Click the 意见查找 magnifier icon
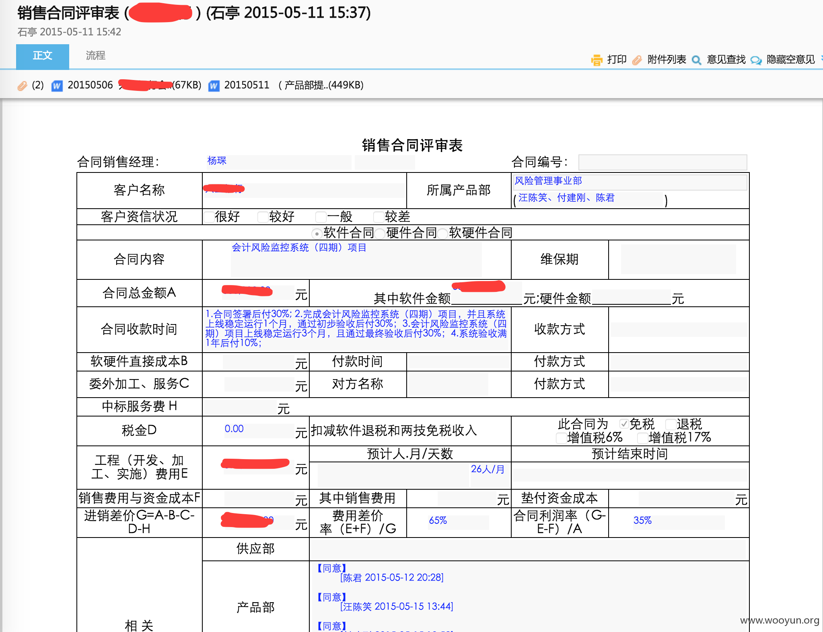This screenshot has height=632, width=823. [697, 60]
